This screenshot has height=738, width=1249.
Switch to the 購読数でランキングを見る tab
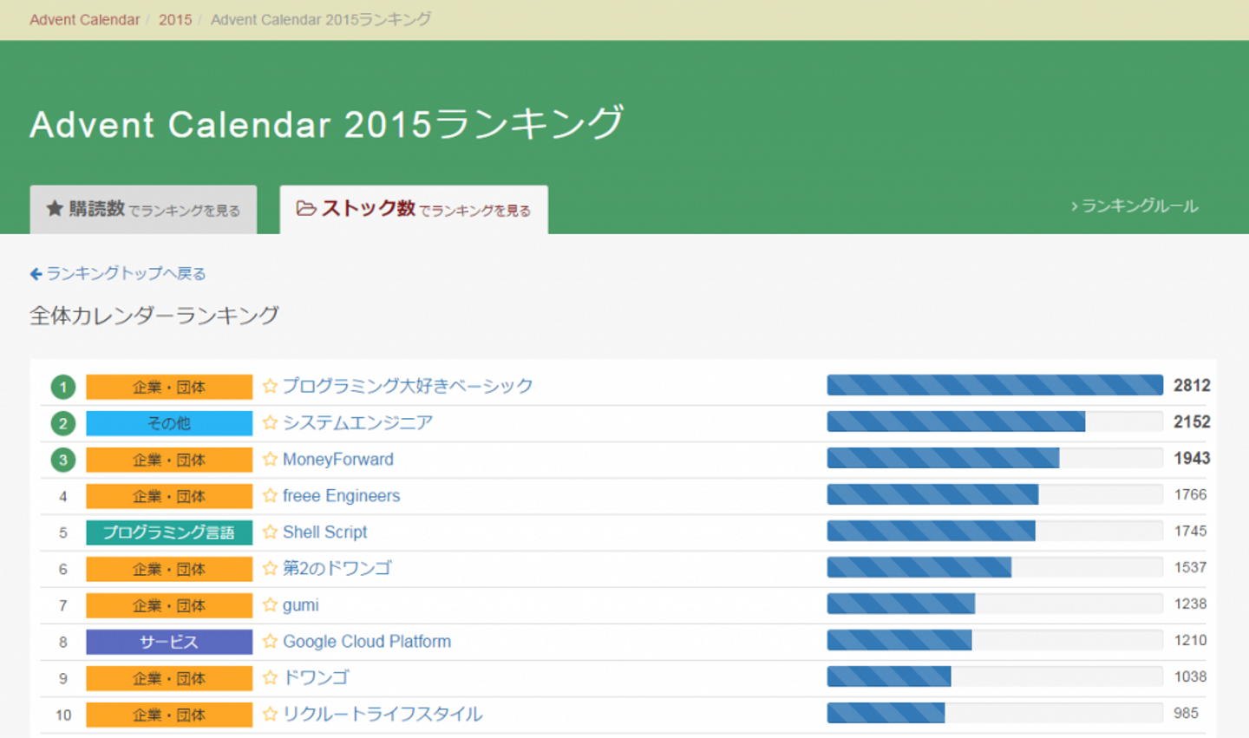(143, 210)
